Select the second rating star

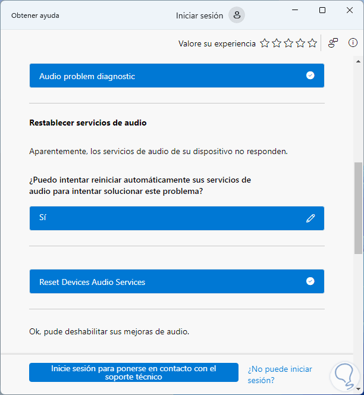click(x=277, y=43)
